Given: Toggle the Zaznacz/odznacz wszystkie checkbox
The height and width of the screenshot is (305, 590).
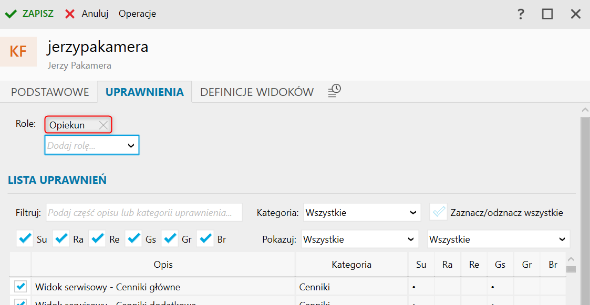Looking at the screenshot, I should 438,212.
